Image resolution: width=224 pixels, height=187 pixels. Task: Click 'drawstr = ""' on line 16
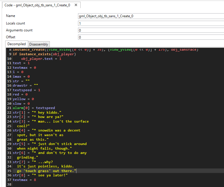[25, 85]
